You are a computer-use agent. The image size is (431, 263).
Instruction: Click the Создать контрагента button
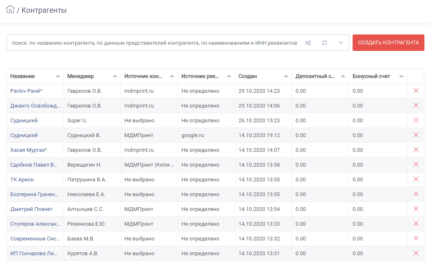click(x=388, y=43)
